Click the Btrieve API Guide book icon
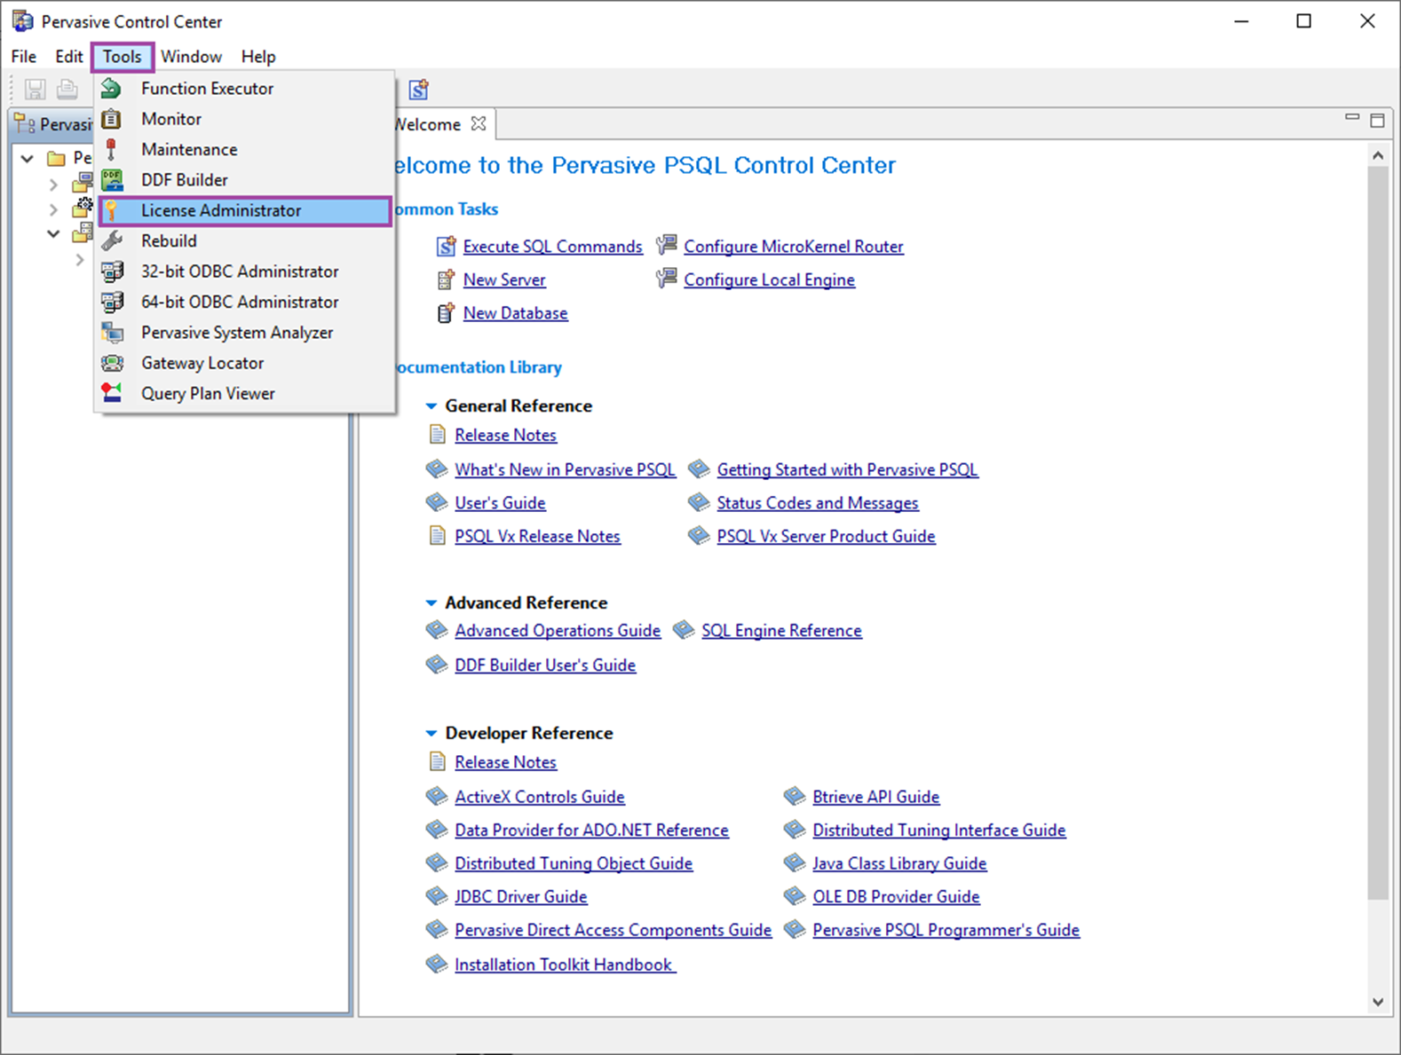Screen dimensions: 1401x1055 [795, 797]
